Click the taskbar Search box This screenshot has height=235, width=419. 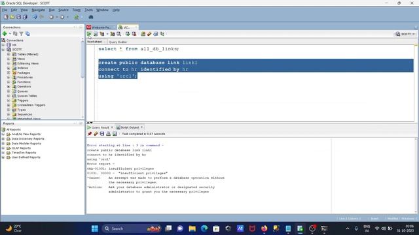coord(131,228)
